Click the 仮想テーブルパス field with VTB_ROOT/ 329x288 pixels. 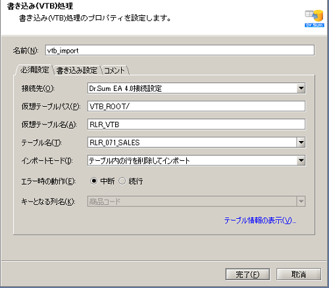click(x=196, y=106)
